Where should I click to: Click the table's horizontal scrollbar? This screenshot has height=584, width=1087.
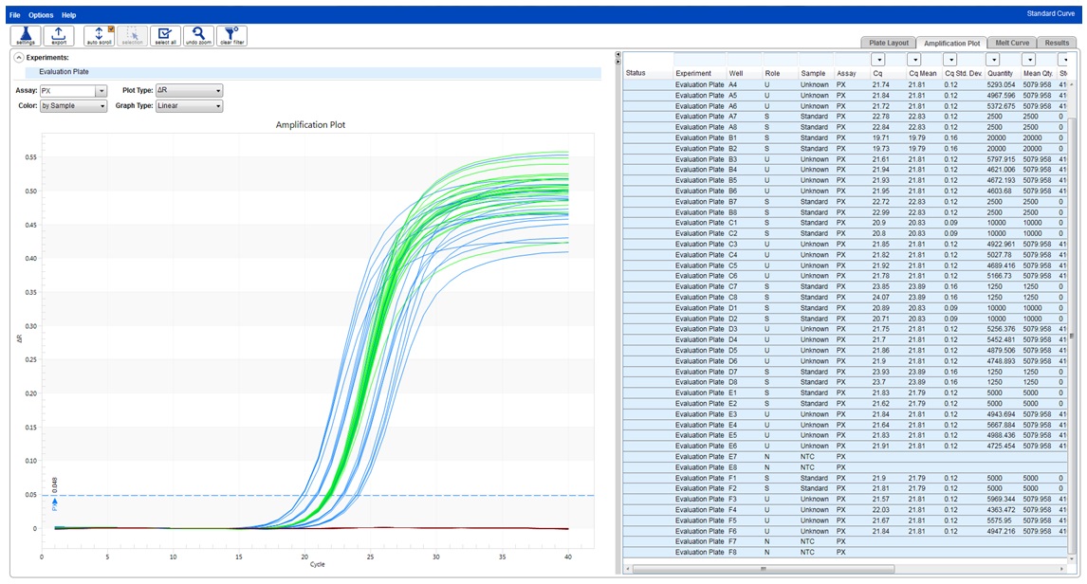click(x=763, y=568)
